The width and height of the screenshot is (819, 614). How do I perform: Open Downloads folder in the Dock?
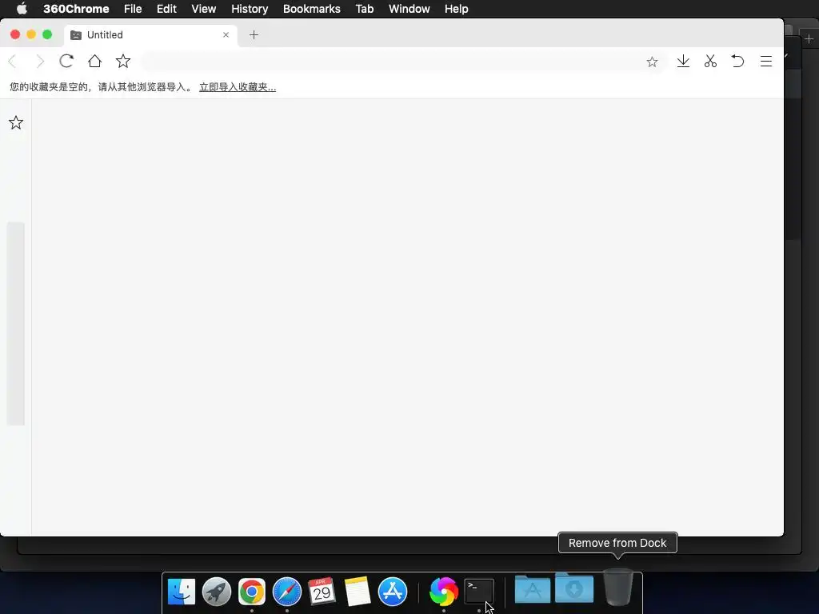point(574,588)
